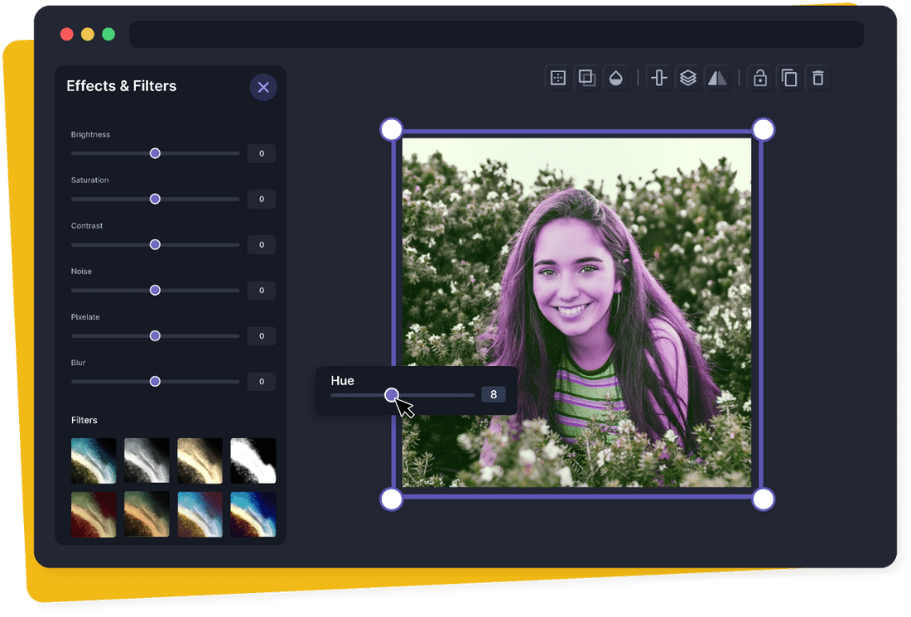The image size is (911, 617).
Task: Click the Blur slider handle
Action: (155, 381)
